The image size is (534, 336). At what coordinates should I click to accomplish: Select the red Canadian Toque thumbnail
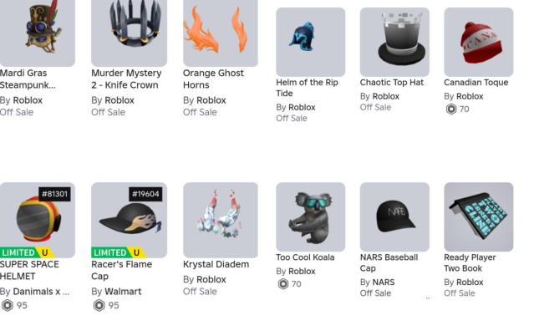[x=479, y=42]
